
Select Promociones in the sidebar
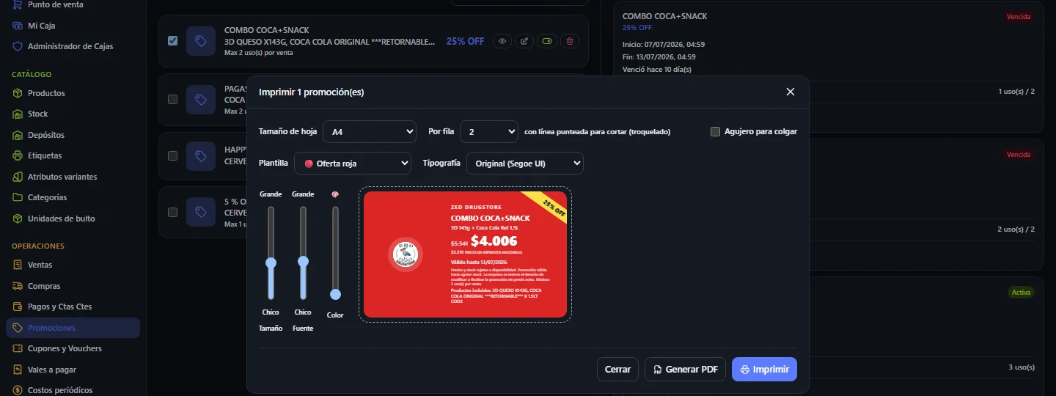tap(73, 328)
